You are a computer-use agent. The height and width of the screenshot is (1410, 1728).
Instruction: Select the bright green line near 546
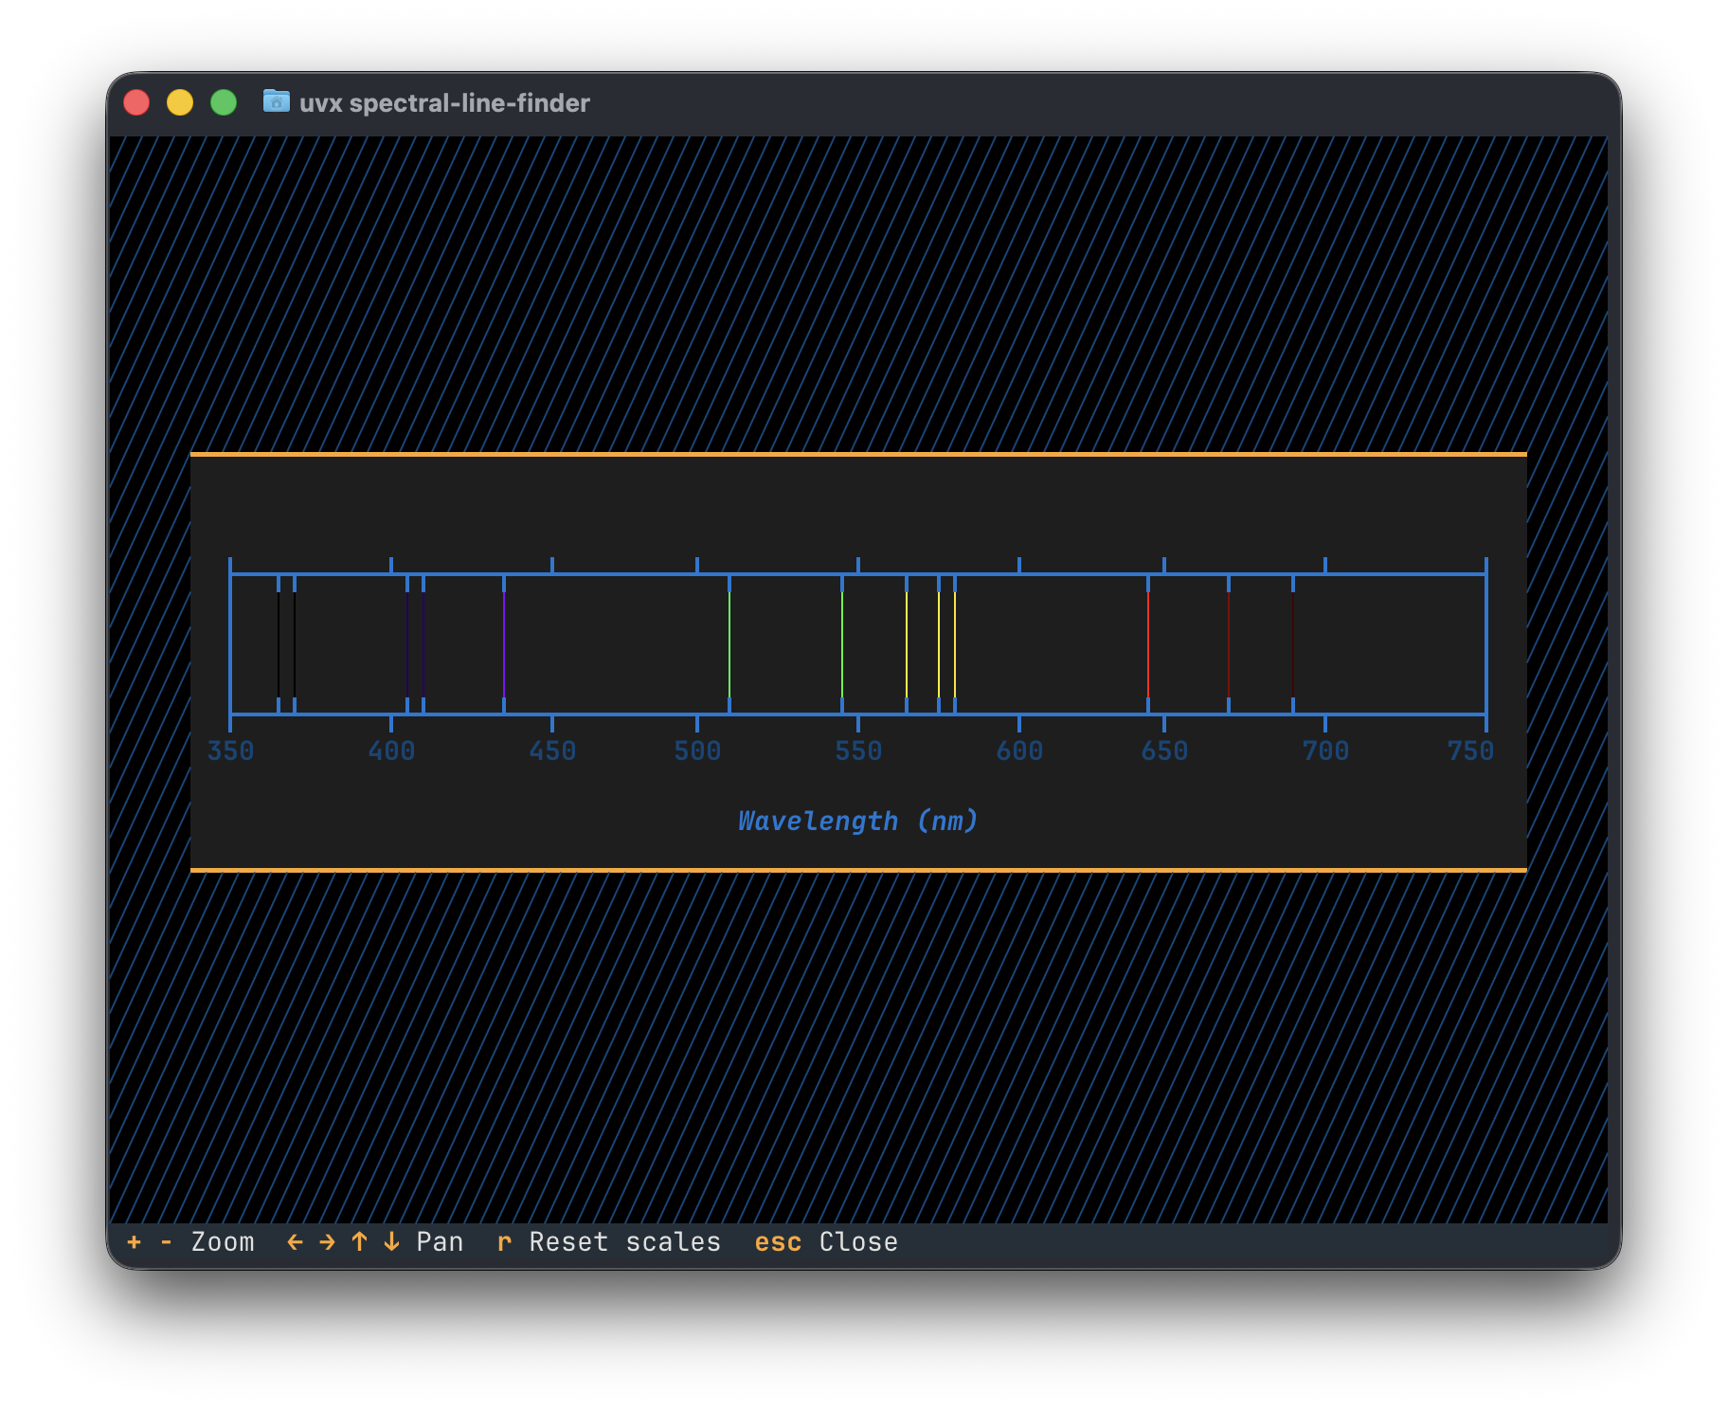point(842,644)
